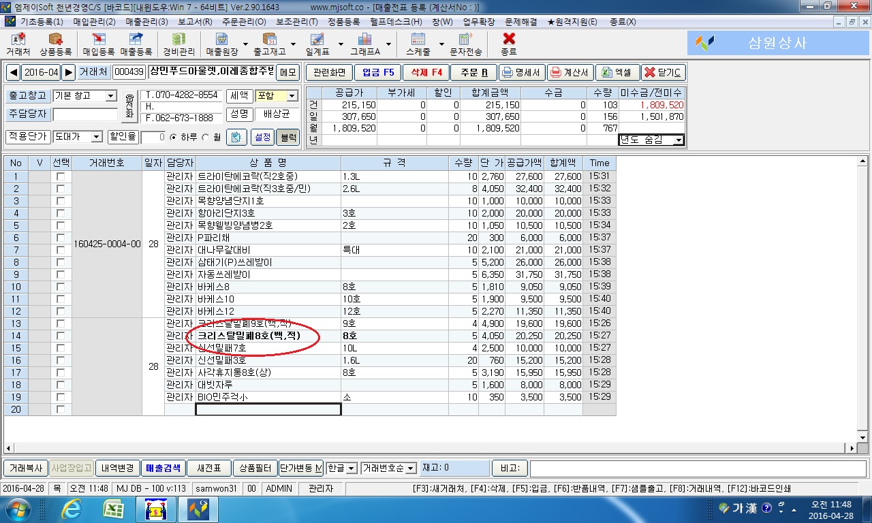The height and width of the screenshot is (523, 872).
Task: Click the 상품필터 button
Action: [254, 469]
